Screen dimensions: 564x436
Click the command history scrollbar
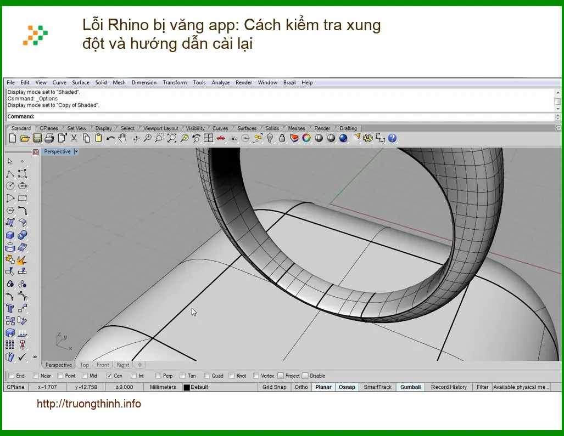[x=557, y=100]
